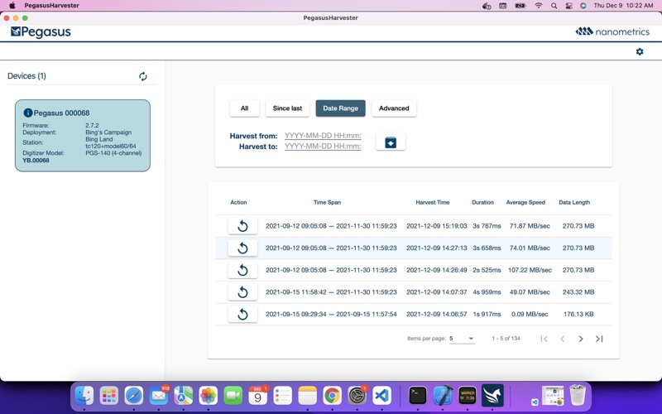662x414 pixels.
Task: Re-harvest the 14:27:13 harvest entry
Action: [242, 248]
